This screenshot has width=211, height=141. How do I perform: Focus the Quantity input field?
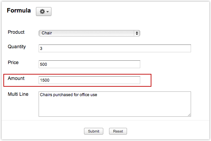coord(114,49)
